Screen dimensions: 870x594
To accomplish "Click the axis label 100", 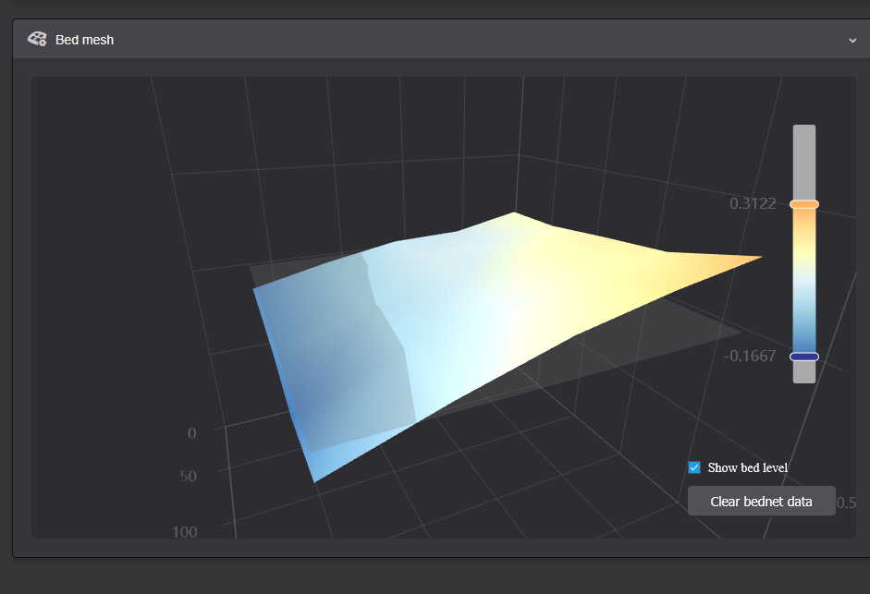I will click(x=184, y=532).
